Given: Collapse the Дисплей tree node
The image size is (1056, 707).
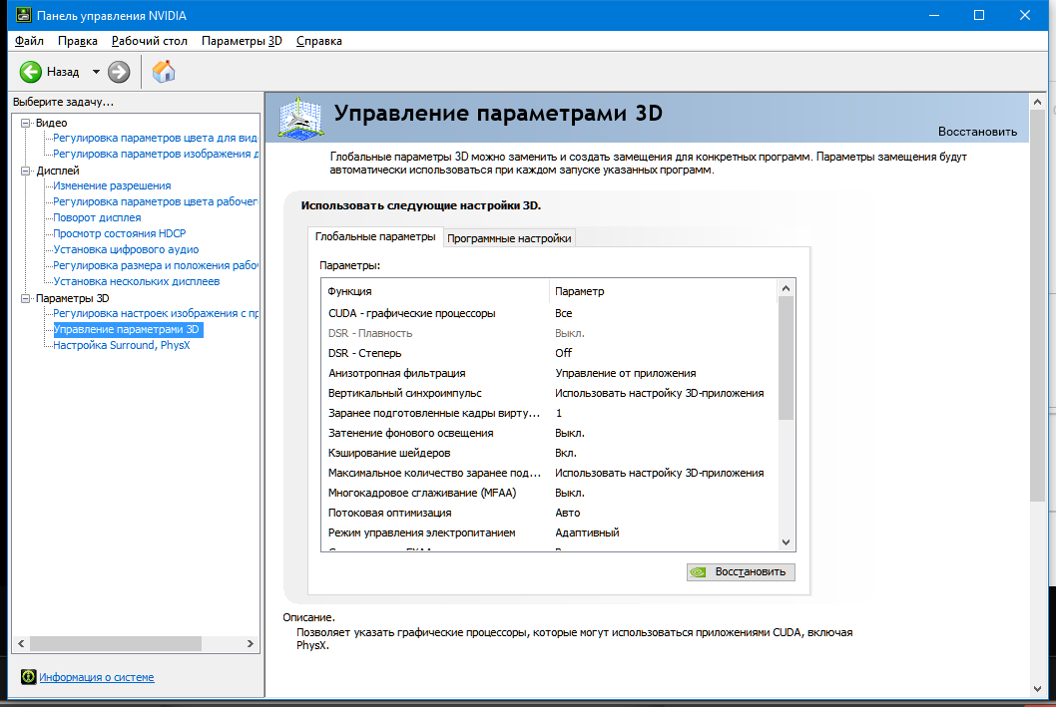Looking at the screenshot, I should pyautogui.click(x=26, y=171).
